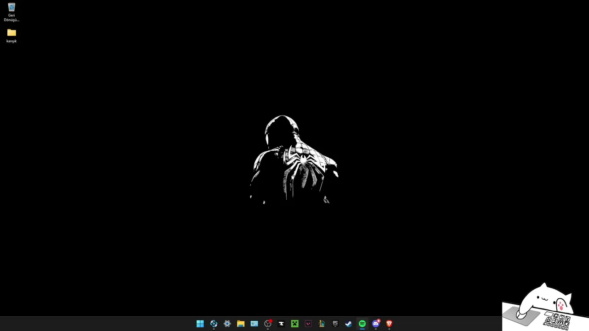589x331 pixels.
Task: Open File Explorer from the taskbar
Action: (x=241, y=324)
